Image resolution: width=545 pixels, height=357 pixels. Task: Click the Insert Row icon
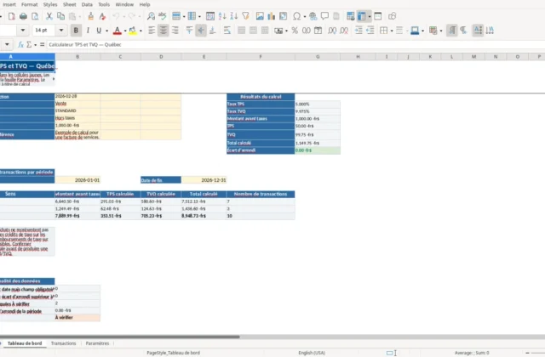(x=176, y=16)
